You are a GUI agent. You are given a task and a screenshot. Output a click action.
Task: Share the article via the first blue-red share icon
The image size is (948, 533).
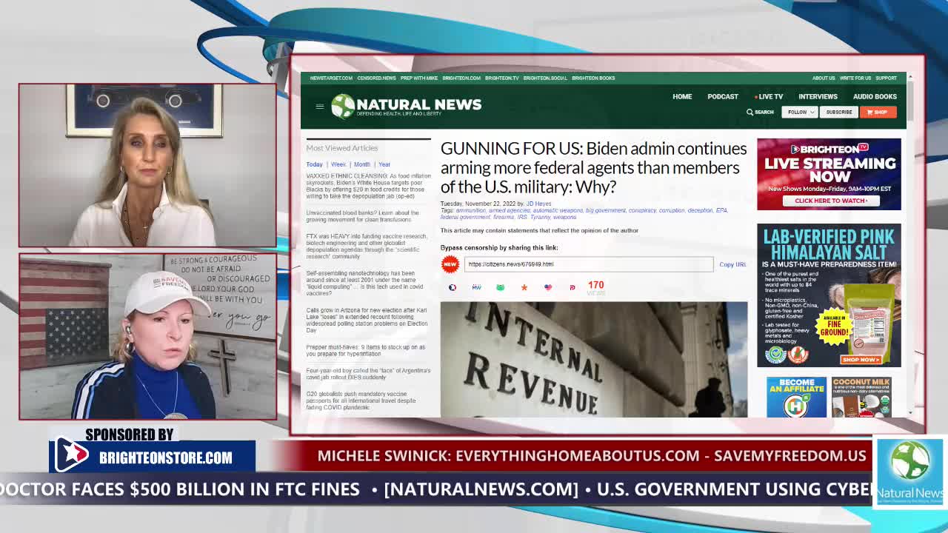(x=453, y=287)
